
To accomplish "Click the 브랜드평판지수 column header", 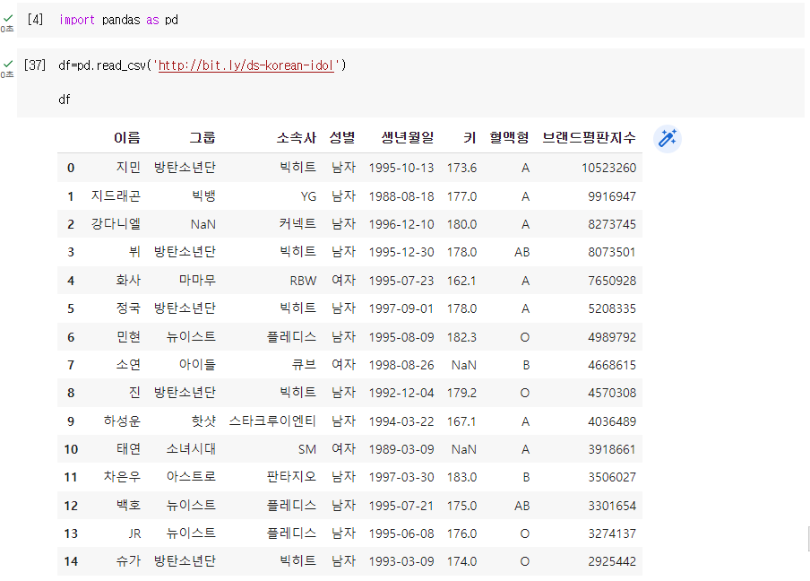I will tap(589, 137).
